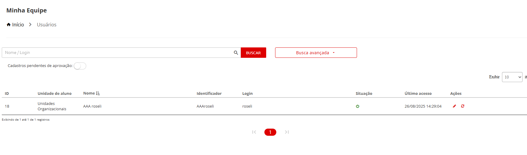Focus the Nome / Login search field

(118, 53)
